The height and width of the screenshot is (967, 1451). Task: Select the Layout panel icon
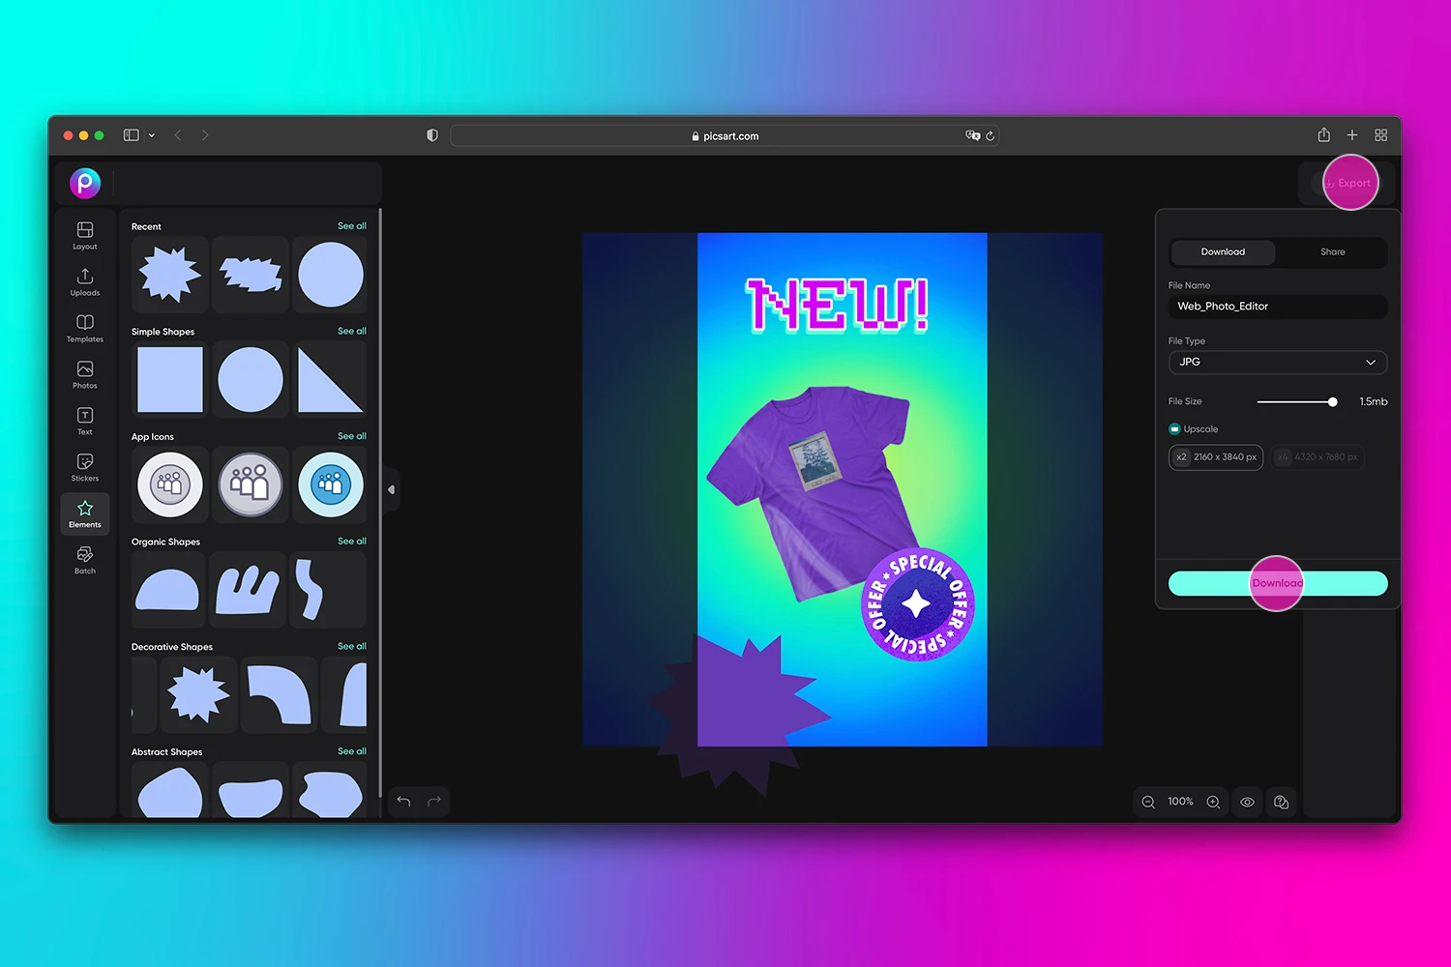point(84,235)
